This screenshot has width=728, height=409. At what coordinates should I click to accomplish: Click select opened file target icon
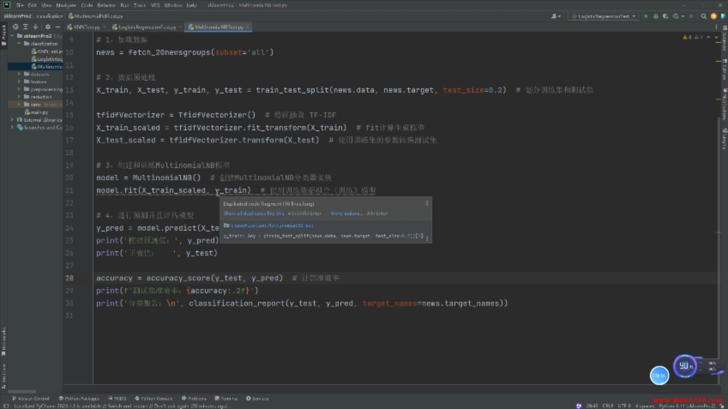pos(16,27)
